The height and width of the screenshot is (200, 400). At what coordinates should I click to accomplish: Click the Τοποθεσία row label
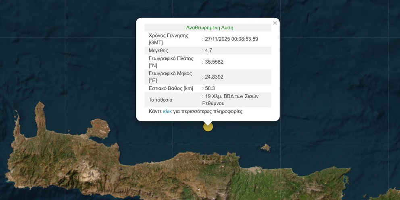[160, 100]
